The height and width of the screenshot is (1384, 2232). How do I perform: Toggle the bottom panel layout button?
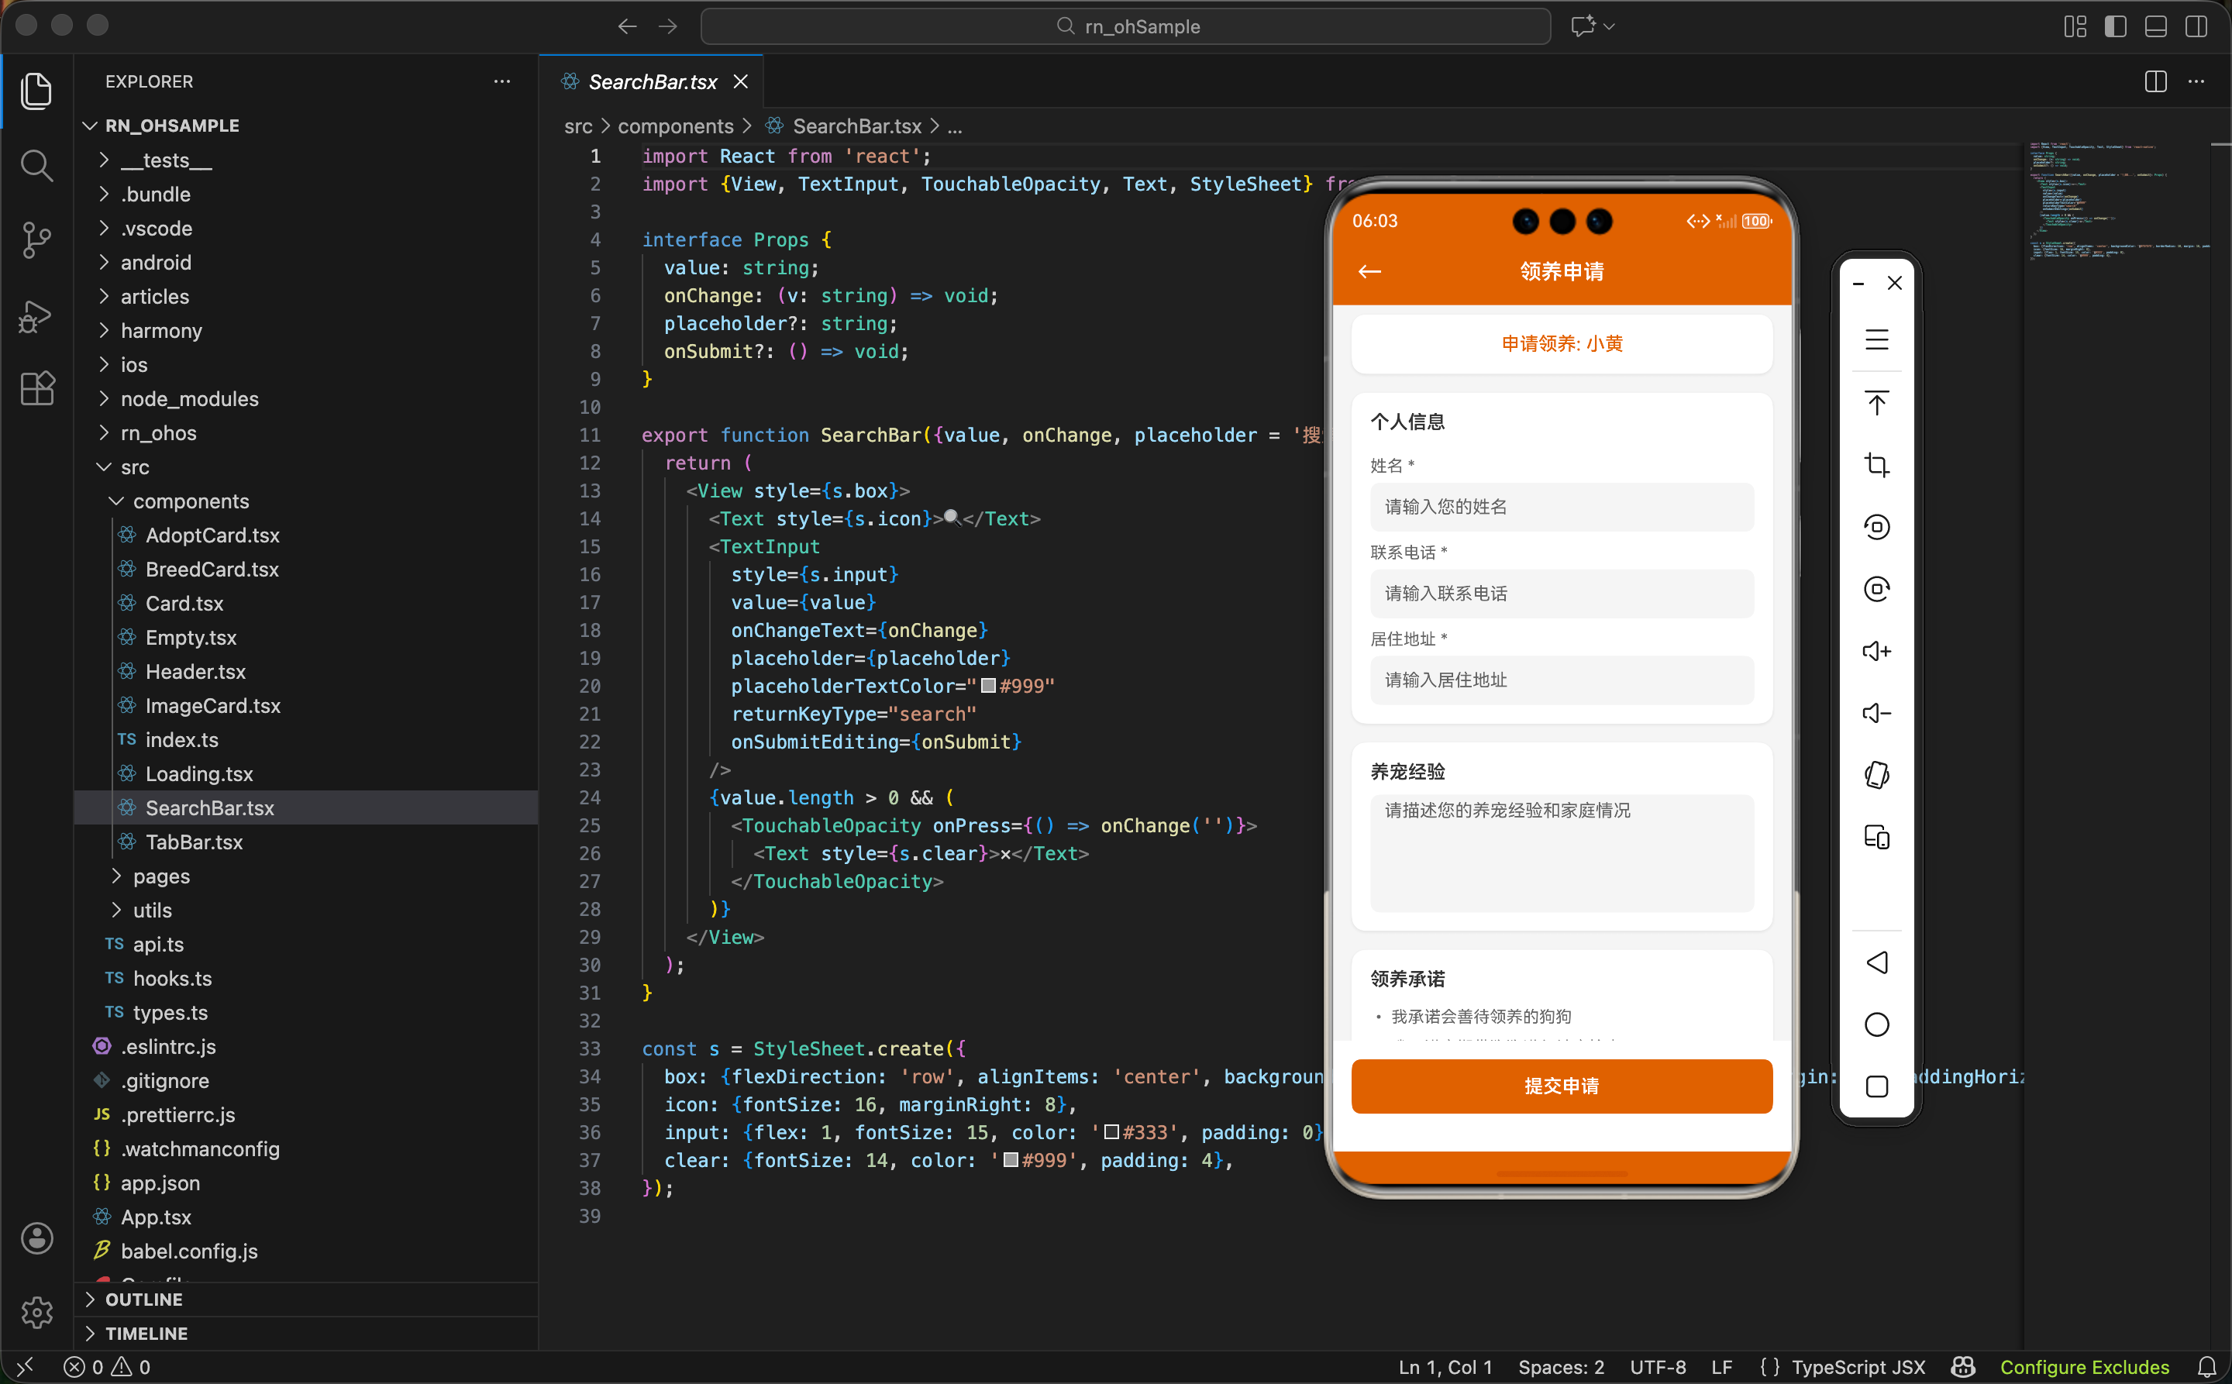pyautogui.click(x=2155, y=26)
